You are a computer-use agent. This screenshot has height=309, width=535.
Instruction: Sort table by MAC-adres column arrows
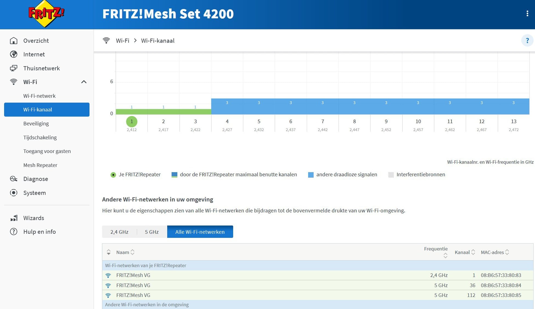pos(507,252)
